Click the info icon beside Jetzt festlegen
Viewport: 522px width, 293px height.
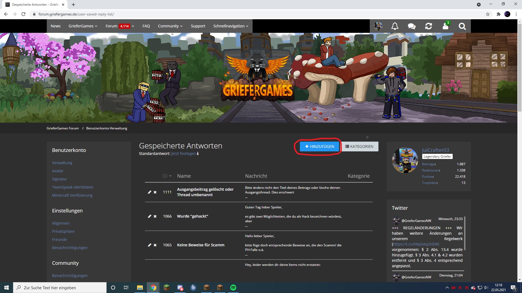coord(198,154)
